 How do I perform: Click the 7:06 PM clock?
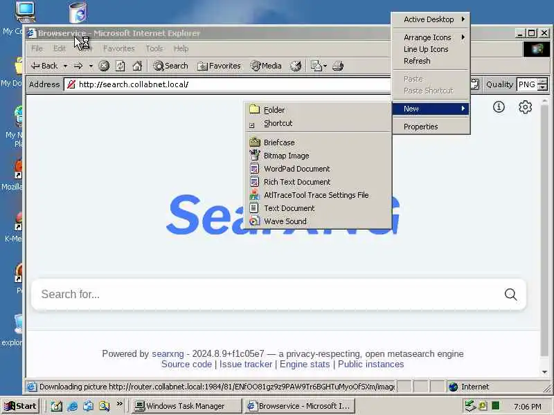point(528,407)
